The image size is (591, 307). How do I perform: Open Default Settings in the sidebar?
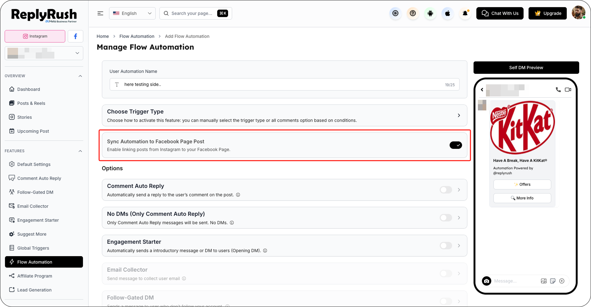pyautogui.click(x=44, y=164)
